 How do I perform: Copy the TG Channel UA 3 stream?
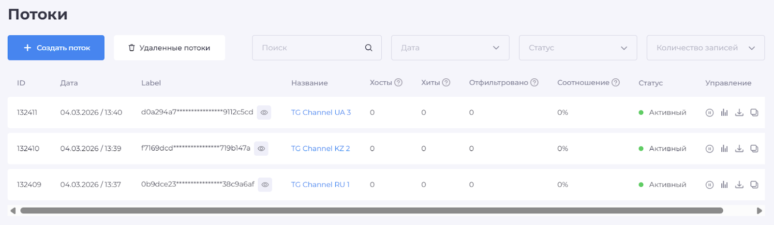[754, 113]
